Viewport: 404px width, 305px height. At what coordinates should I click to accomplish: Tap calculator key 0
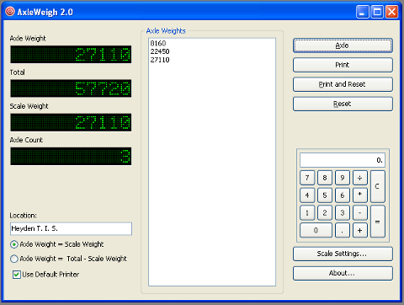click(x=316, y=230)
